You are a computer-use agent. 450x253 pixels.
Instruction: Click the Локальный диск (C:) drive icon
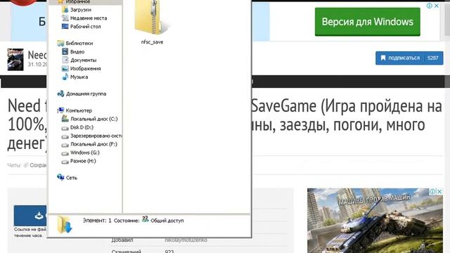click(x=65, y=119)
